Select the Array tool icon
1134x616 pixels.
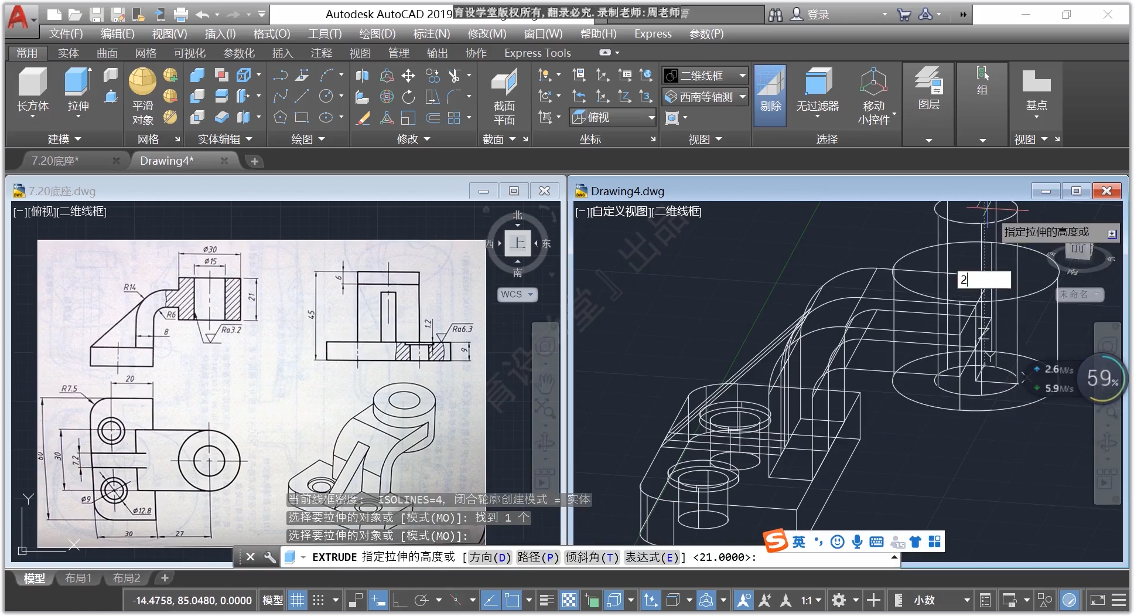pyautogui.click(x=454, y=117)
